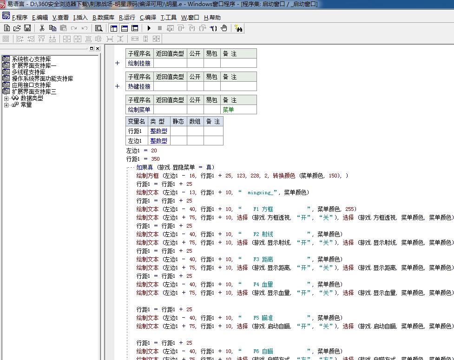
Task: Close the left support library panel
Action: (x=98, y=48)
